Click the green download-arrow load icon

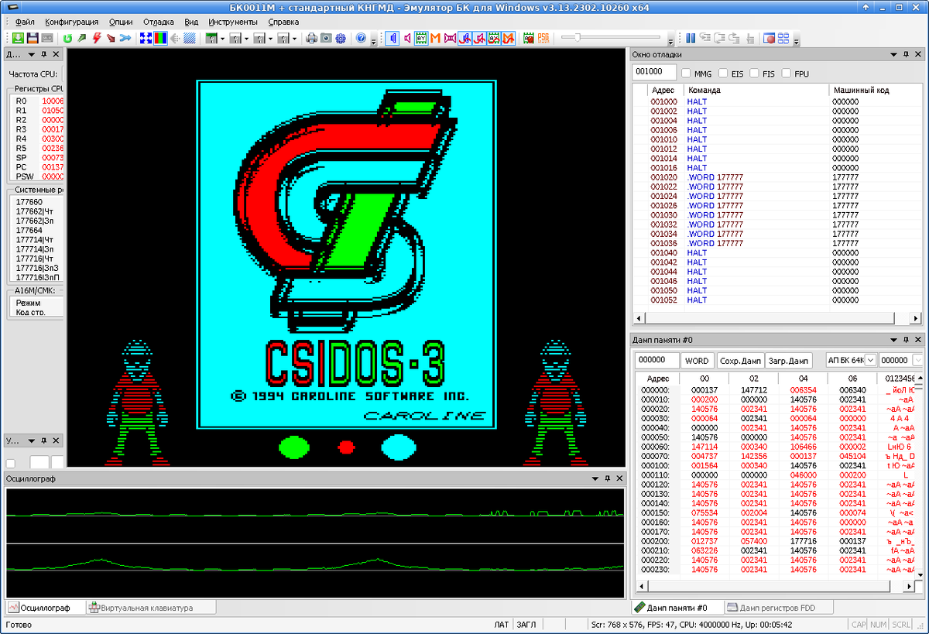point(18,38)
